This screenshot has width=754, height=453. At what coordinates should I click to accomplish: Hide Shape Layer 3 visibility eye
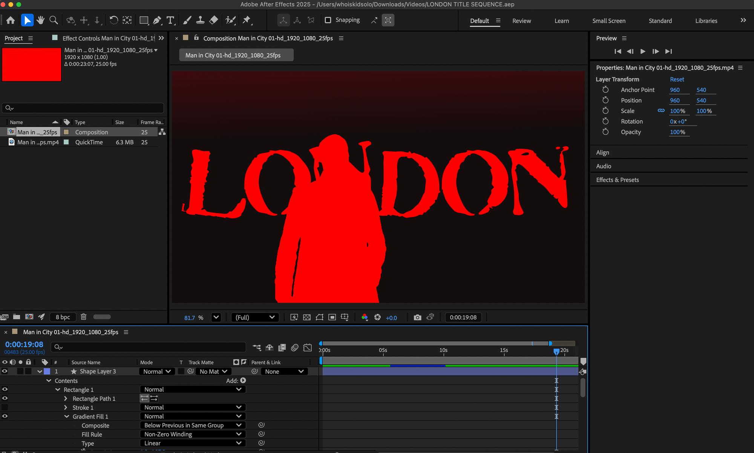pyautogui.click(x=5, y=371)
